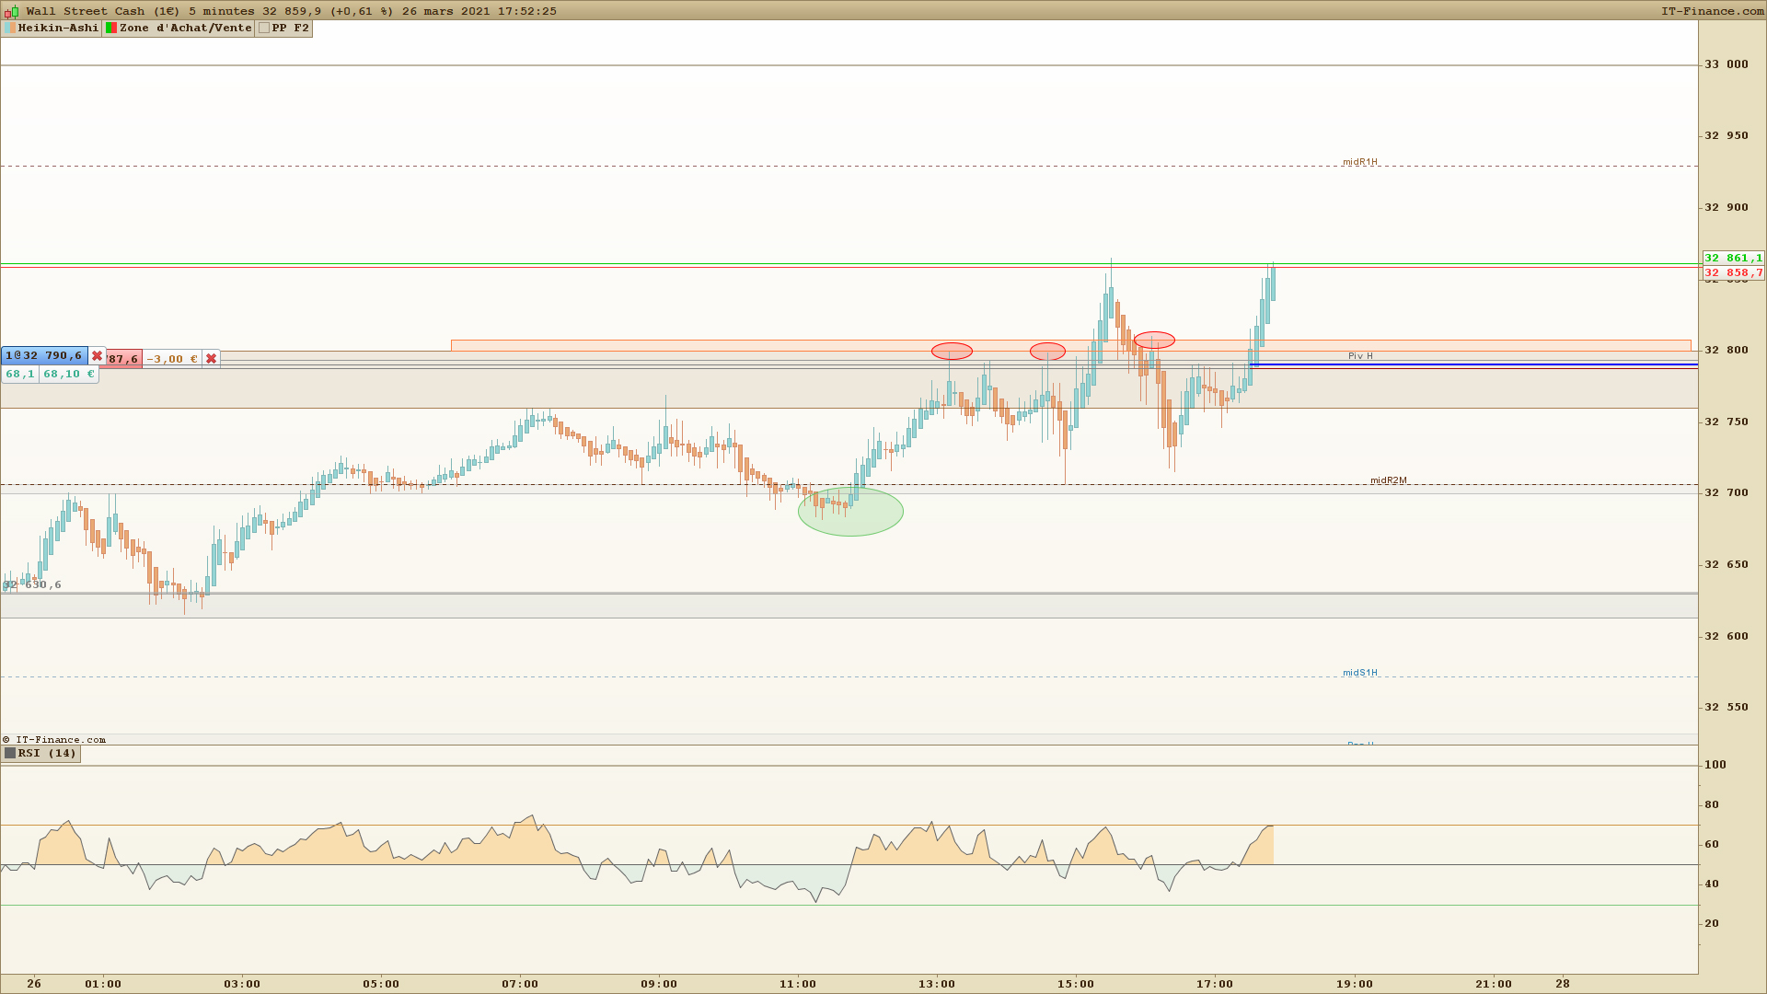The image size is (1767, 994).
Task: Open Zone d'Achat/Vente indicator label
Action: coord(185,29)
